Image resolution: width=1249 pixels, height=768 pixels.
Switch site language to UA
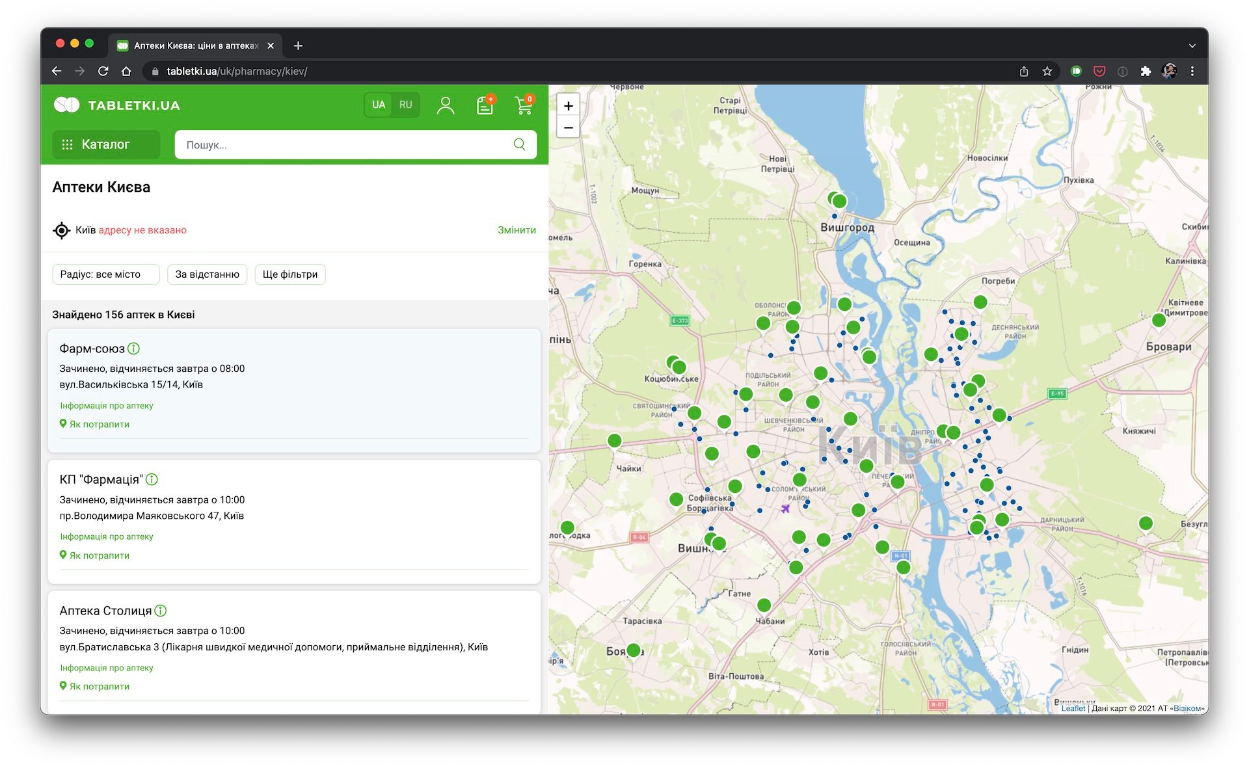[x=379, y=105]
